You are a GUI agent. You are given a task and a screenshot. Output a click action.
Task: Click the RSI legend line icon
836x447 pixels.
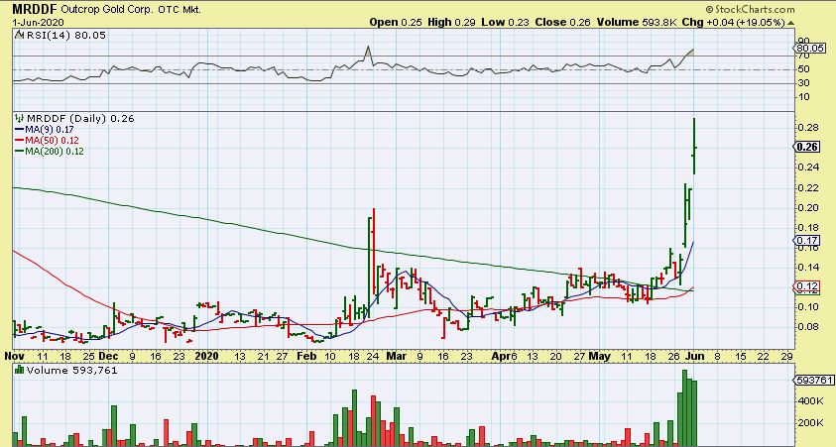tap(19, 35)
